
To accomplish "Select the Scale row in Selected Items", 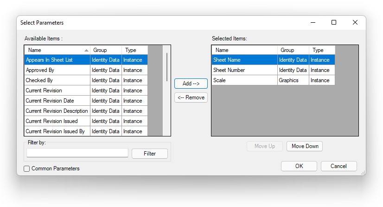I will [x=244, y=80].
